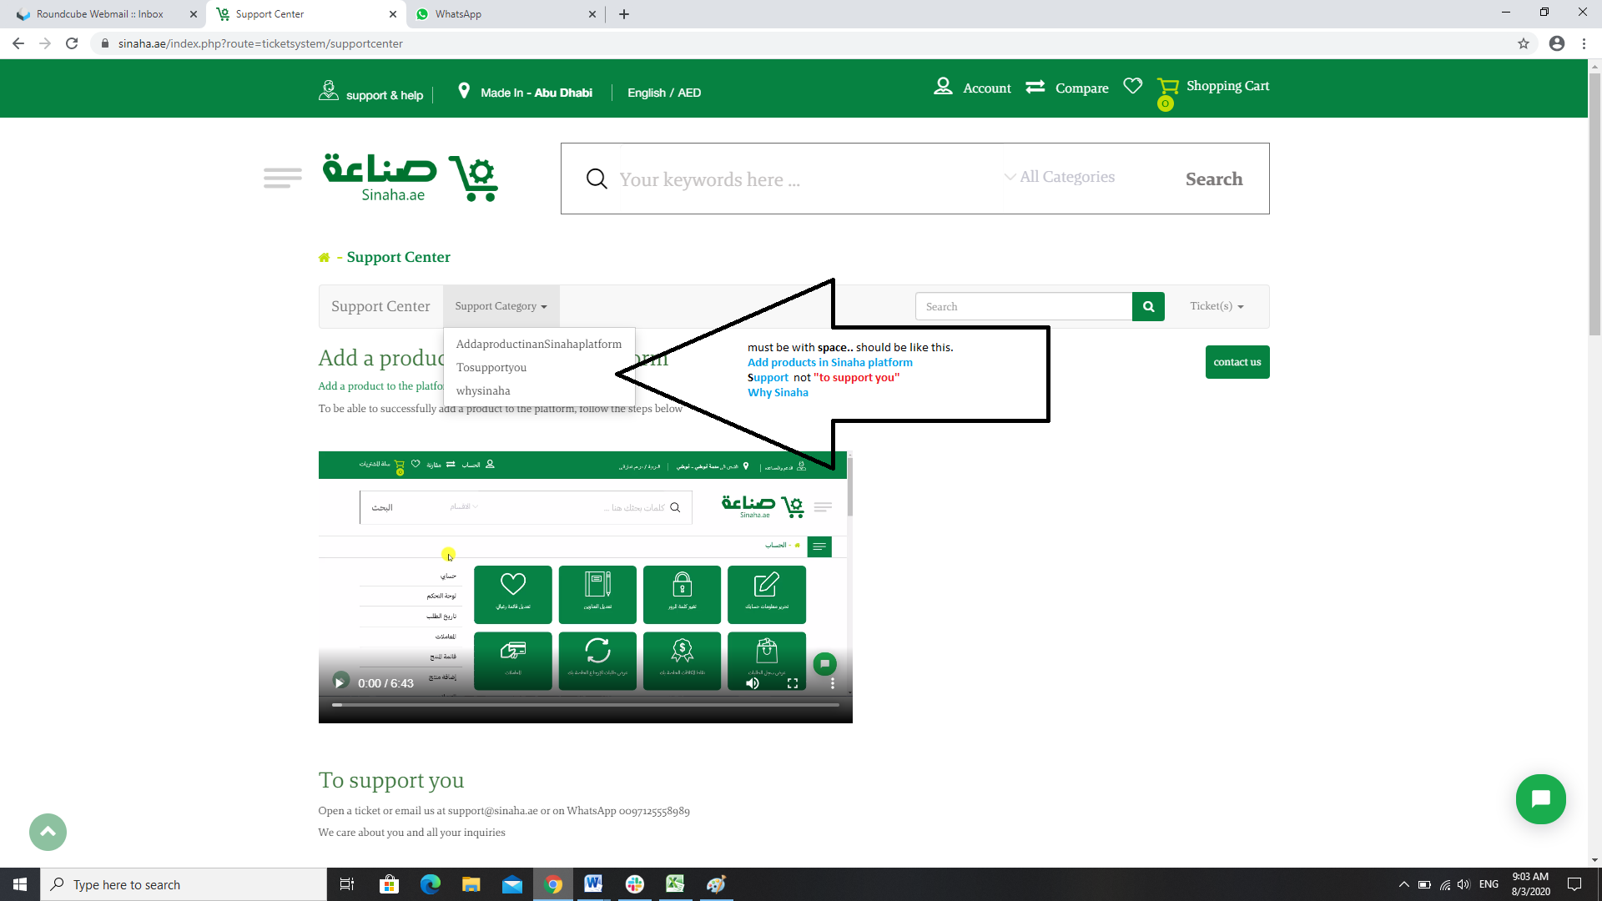Viewport: 1602px width, 901px height.
Task: Click the Account link
Action: 987,88
